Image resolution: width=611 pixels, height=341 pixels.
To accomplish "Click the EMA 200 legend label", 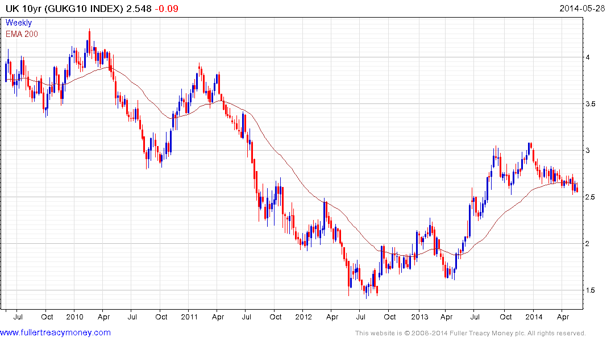I will click(22, 34).
